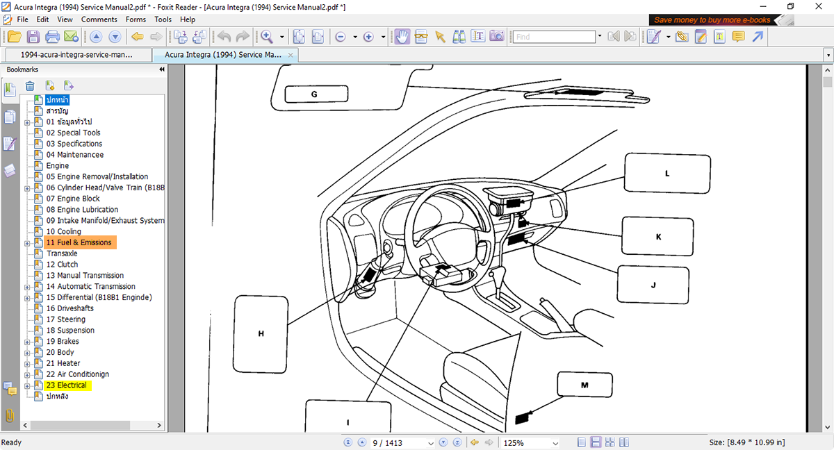The image size is (834, 450).
Task: Expand the 23 Electrical bookmark
Action: click(x=27, y=385)
